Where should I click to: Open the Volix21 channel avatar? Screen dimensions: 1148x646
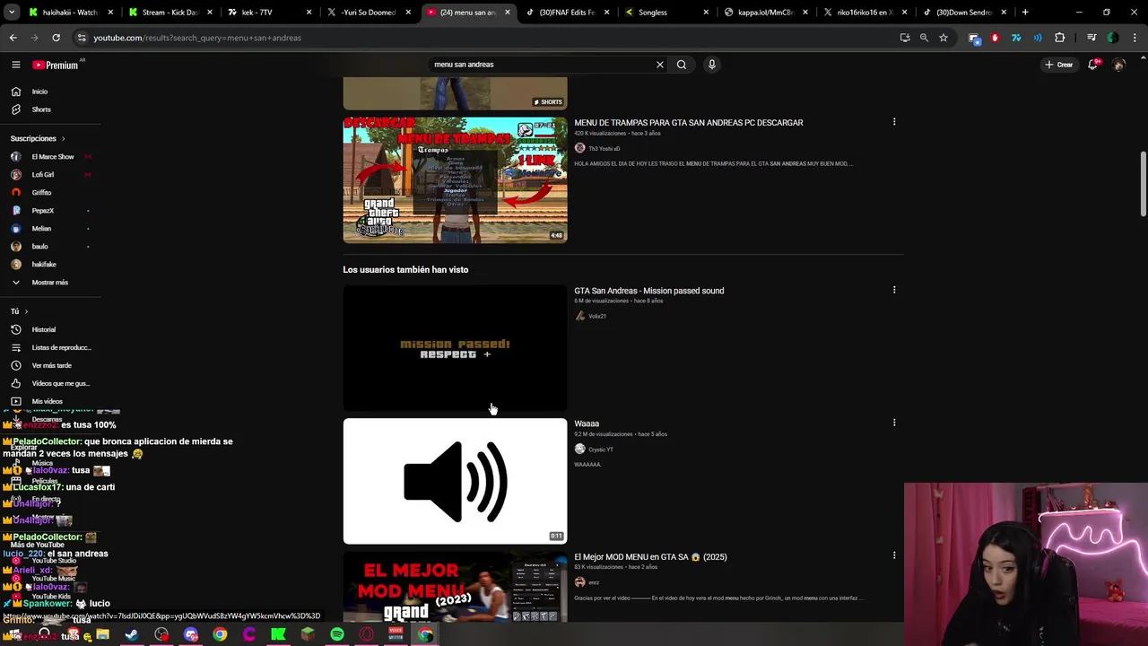tap(579, 316)
